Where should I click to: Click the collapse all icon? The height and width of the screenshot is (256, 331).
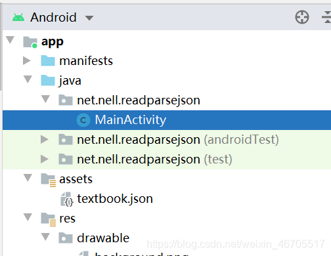point(327,17)
